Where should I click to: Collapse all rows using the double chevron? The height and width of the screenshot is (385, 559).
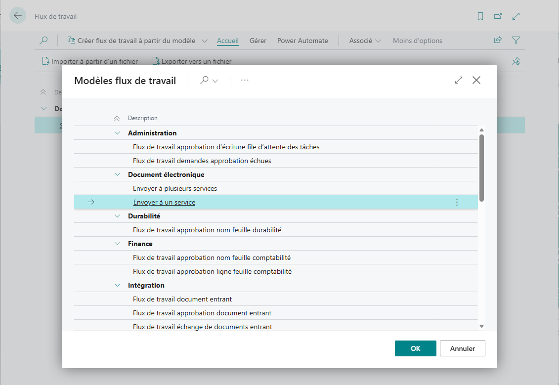point(117,119)
